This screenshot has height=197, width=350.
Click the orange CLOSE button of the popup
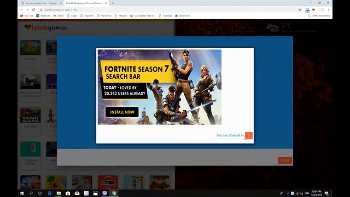point(285,160)
